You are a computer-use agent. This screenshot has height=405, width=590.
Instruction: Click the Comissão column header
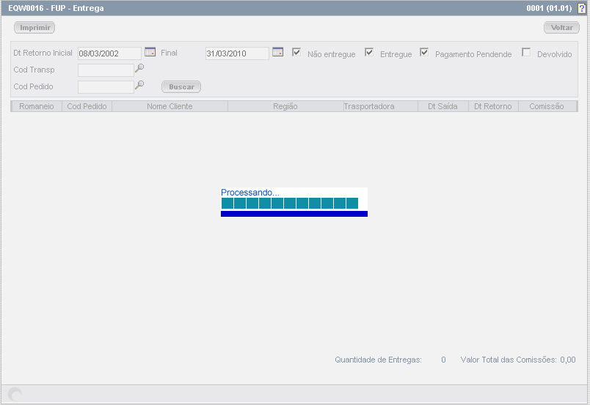547,106
